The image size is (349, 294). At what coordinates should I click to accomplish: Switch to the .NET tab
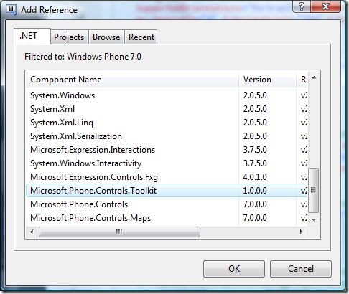click(32, 36)
